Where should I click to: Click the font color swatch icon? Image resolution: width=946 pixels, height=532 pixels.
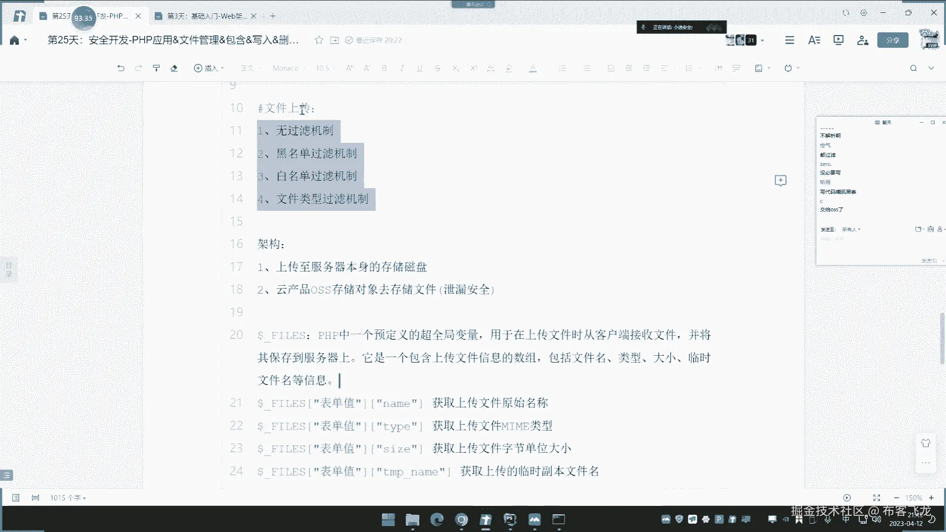[x=533, y=68]
